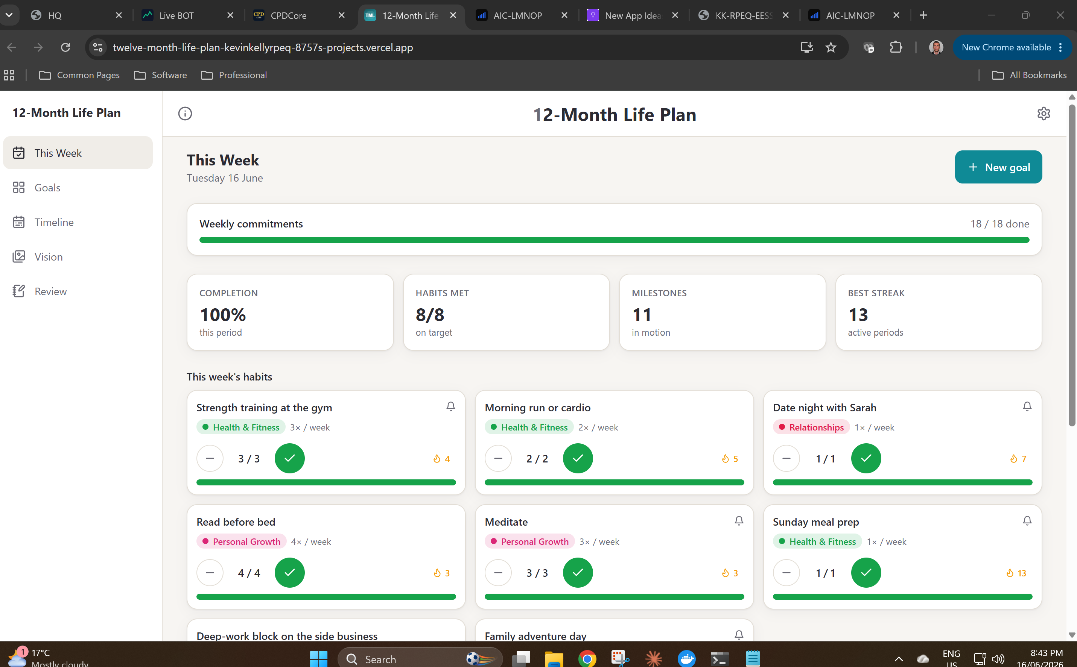Bookmark this page with the star icon
The height and width of the screenshot is (667, 1077).
click(831, 47)
